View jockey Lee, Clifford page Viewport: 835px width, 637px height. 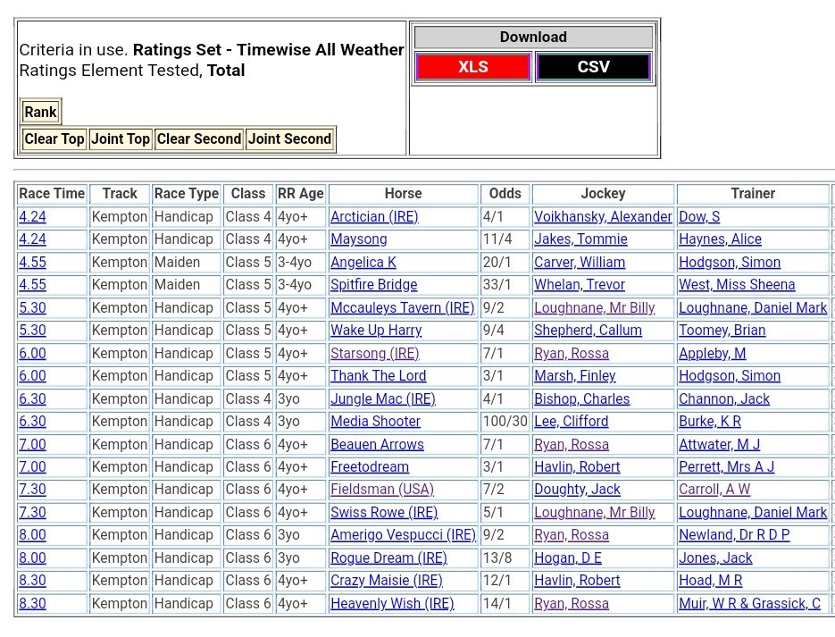tap(571, 422)
